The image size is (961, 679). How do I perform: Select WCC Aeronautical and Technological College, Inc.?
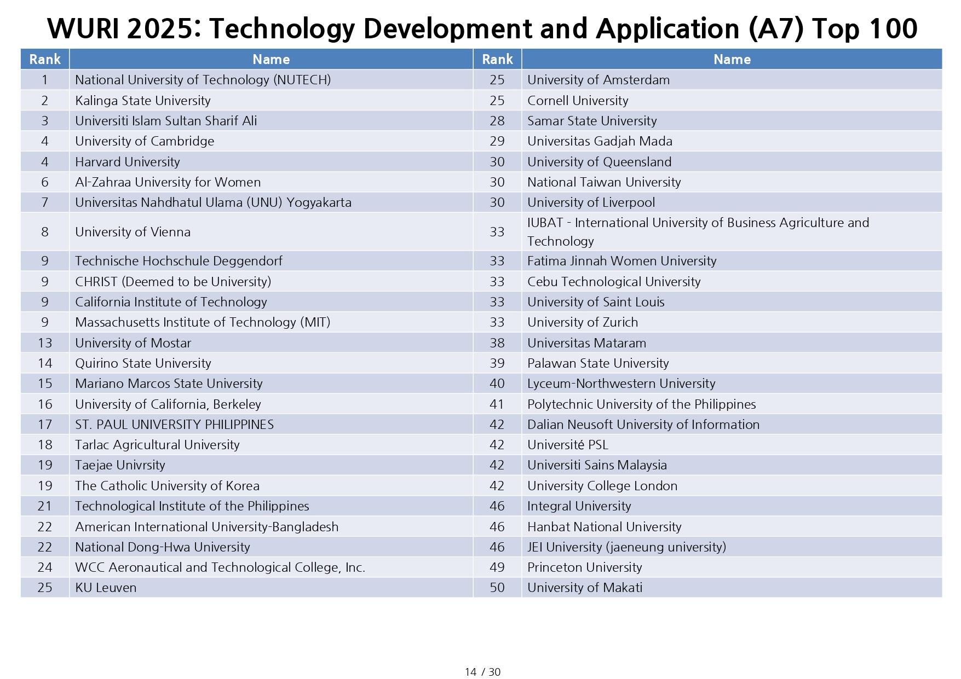coord(220,567)
